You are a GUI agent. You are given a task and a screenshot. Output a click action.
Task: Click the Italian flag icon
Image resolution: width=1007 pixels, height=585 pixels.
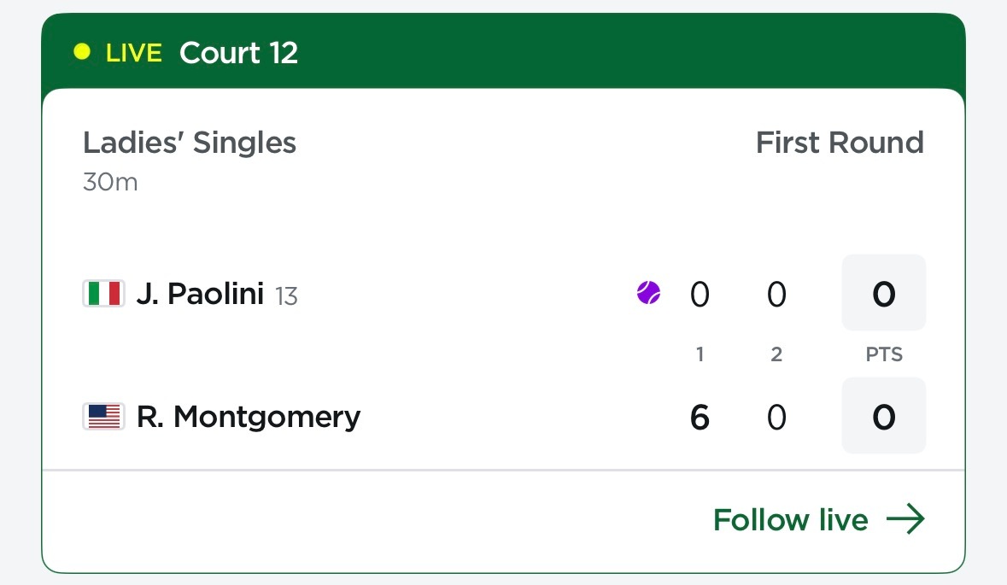(x=103, y=294)
